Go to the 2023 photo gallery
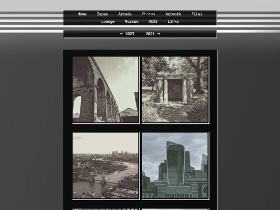This screenshot has height=210, width=280. [127, 34]
